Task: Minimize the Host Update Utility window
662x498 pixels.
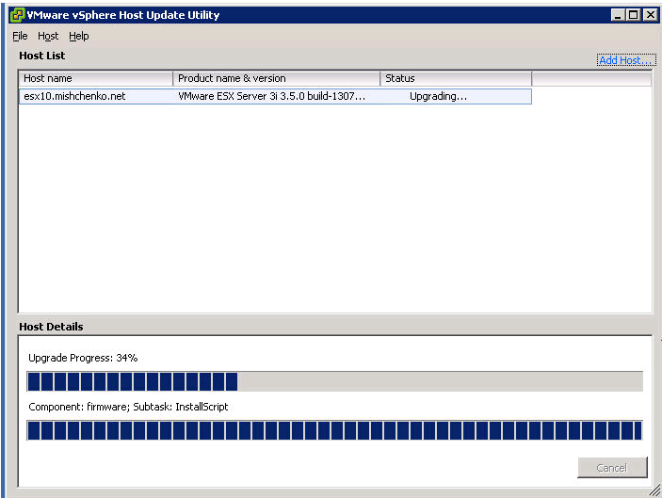Action: click(618, 15)
